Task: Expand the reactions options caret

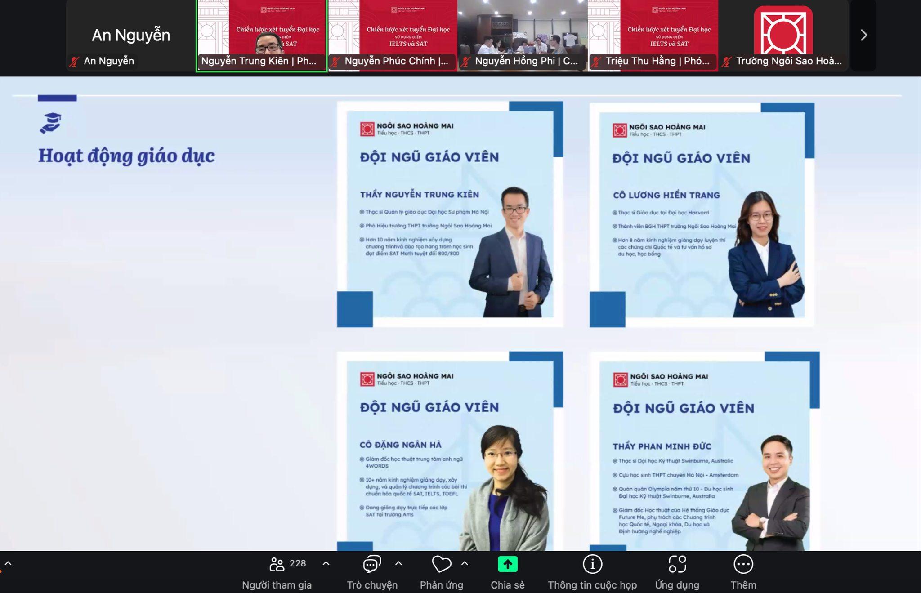Action: click(x=465, y=563)
